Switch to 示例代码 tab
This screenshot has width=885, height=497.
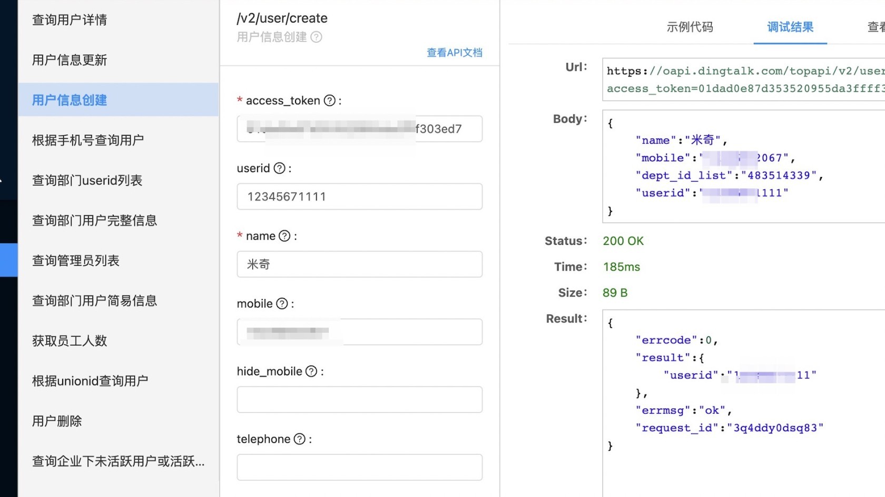pyautogui.click(x=690, y=27)
